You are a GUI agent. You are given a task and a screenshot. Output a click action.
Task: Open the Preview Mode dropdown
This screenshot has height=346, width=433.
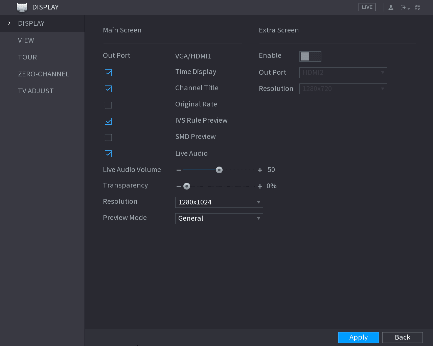(219, 219)
